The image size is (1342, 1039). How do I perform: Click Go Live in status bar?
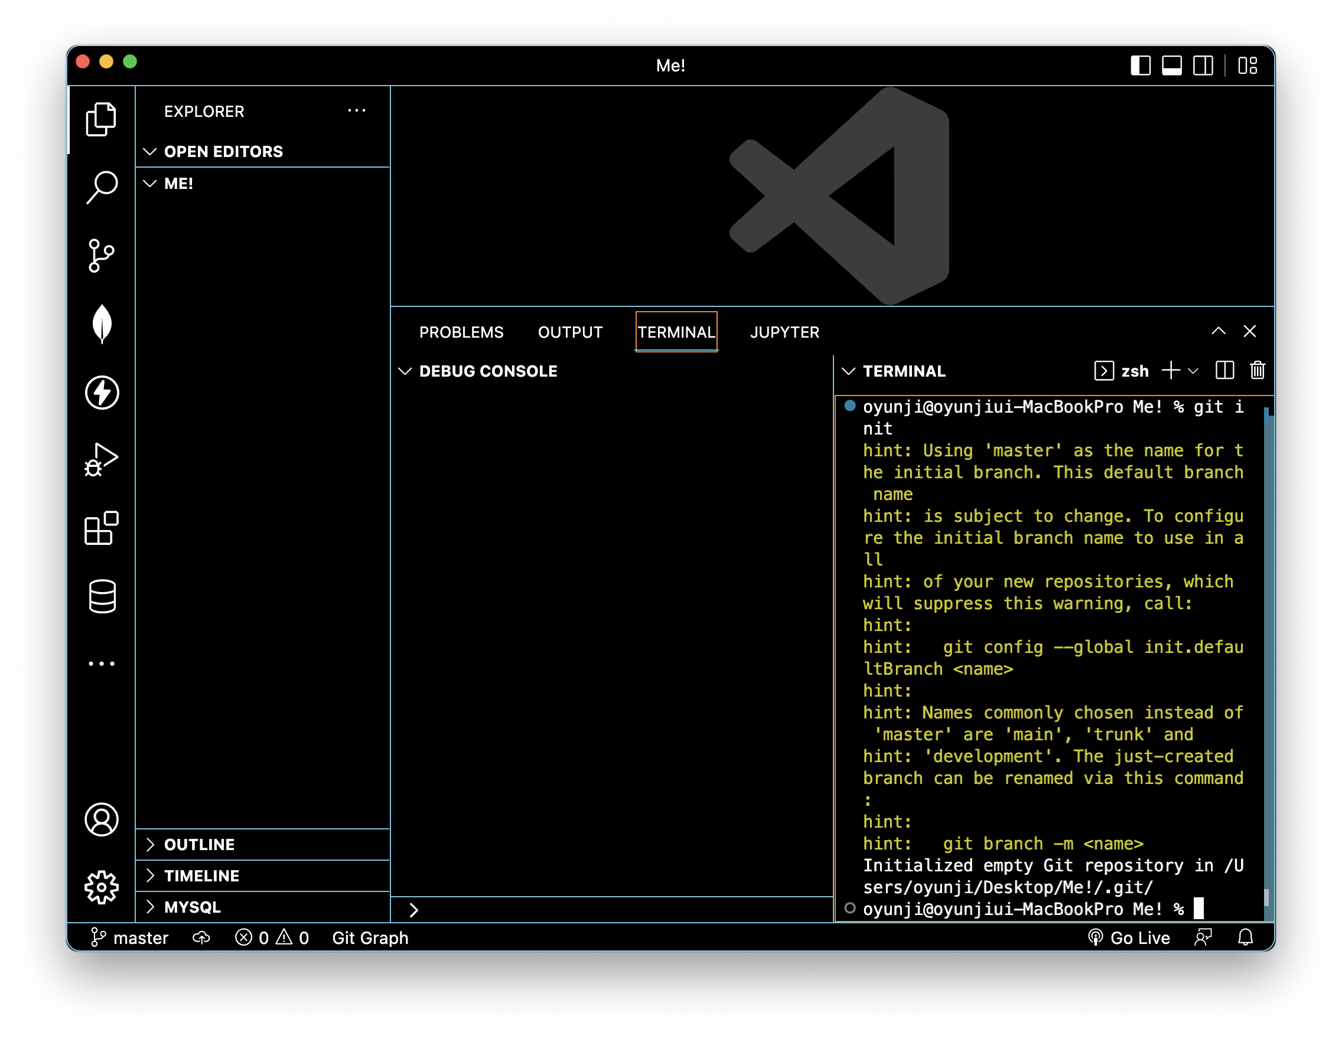click(1129, 937)
